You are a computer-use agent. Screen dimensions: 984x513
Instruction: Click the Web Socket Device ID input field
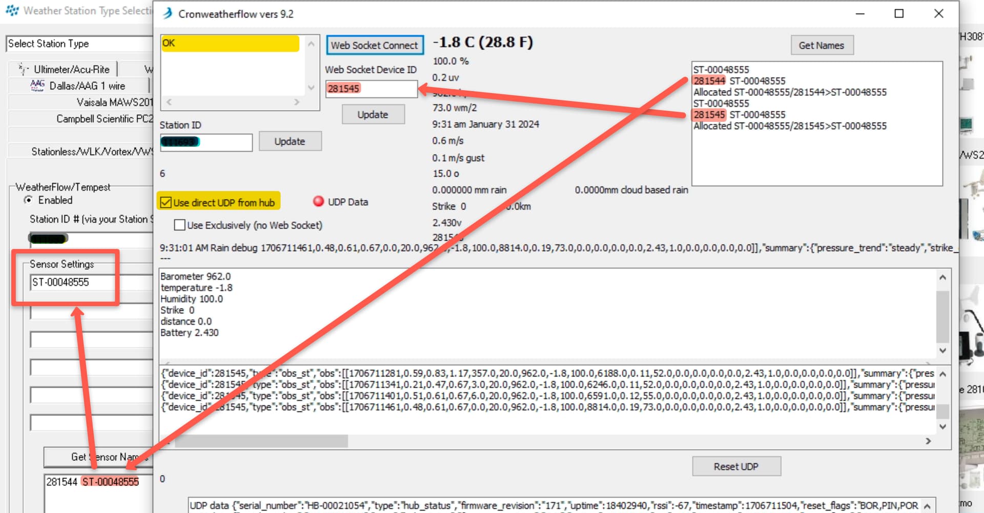372,89
